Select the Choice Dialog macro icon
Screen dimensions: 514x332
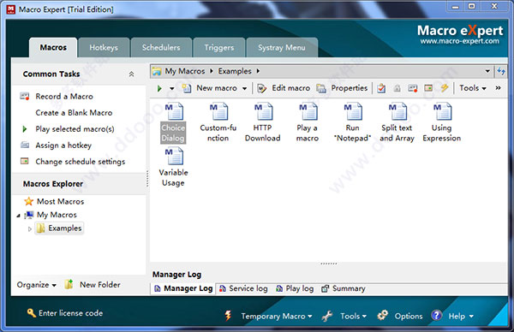click(173, 122)
